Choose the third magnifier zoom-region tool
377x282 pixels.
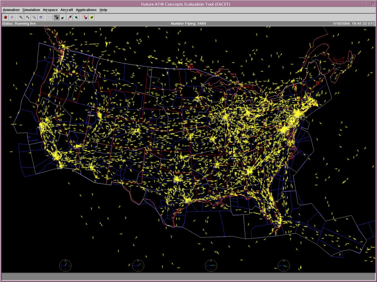[34, 17]
